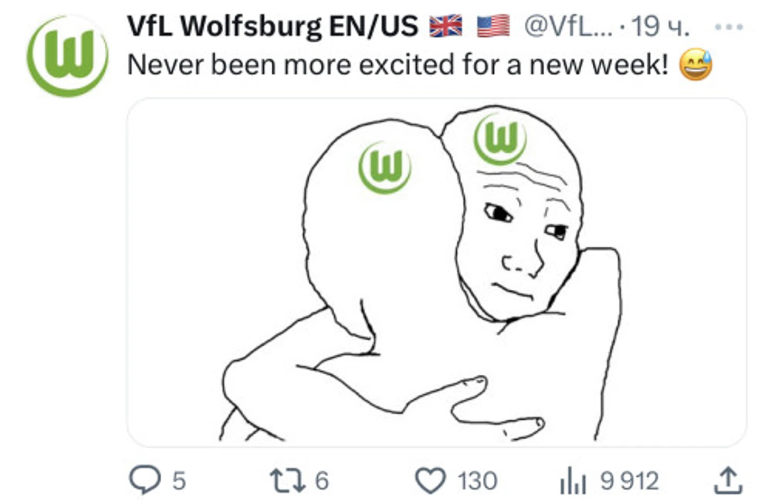The width and height of the screenshot is (772, 500).
Task: Open VfL Wolfsburg profile avatar
Action: point(68,57)
